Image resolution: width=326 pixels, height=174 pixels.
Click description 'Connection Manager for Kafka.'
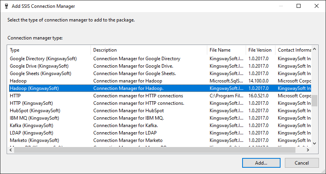click(x=125, y=126)
